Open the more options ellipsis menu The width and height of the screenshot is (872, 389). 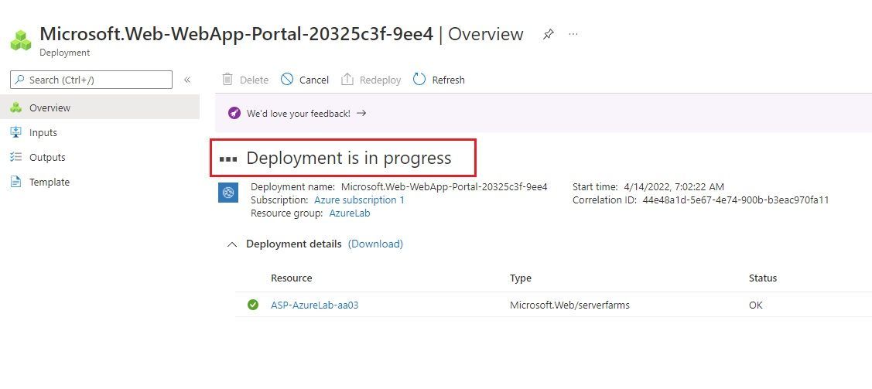[573, 35]
